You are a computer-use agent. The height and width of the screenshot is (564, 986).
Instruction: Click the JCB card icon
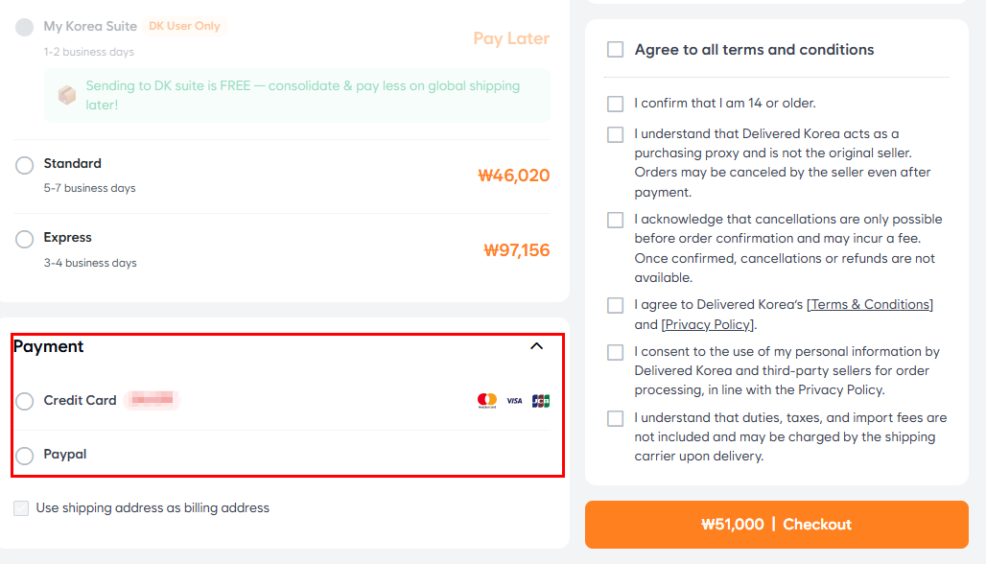coord(541,401)
